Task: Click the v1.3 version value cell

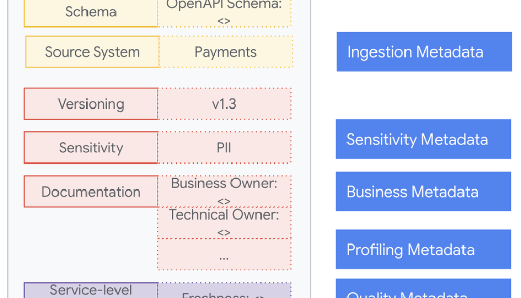Action: coord(224,104)
